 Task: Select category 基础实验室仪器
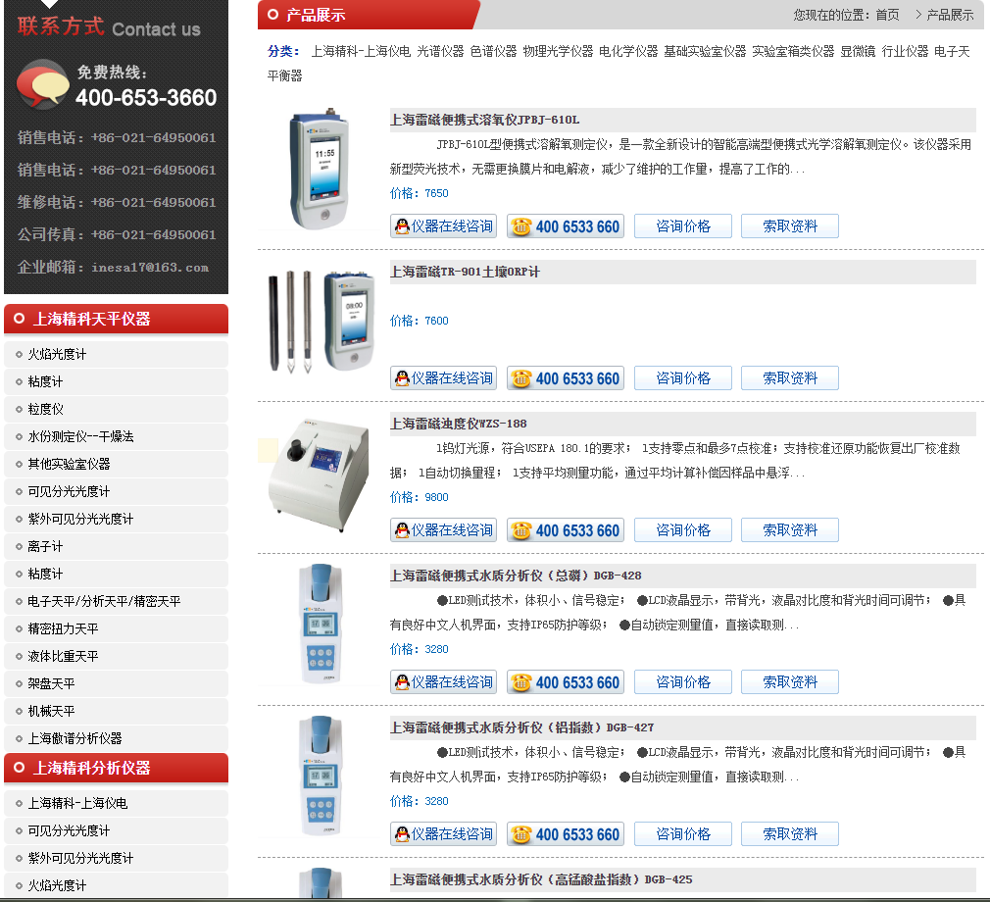click(705, 51)
